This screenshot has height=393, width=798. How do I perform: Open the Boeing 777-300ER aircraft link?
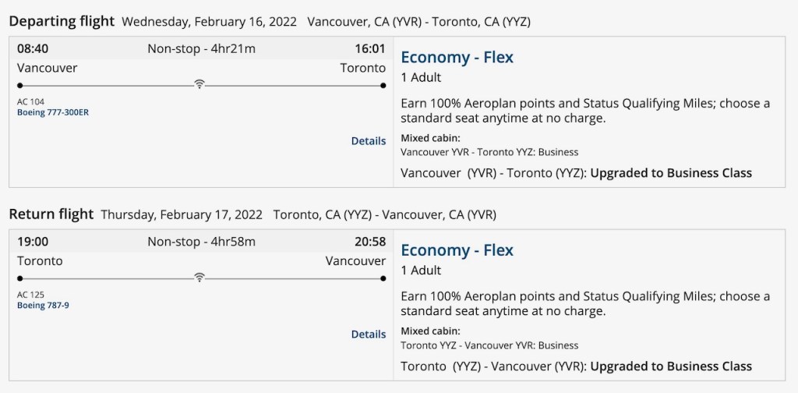(53, 112)
